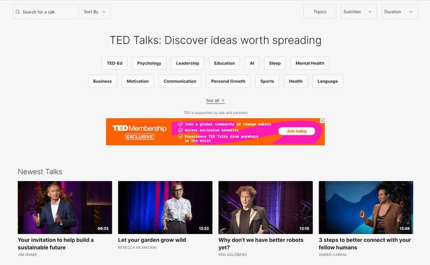
Task: Click the Newest Talks heading
Action: click(x=40, y=172)
